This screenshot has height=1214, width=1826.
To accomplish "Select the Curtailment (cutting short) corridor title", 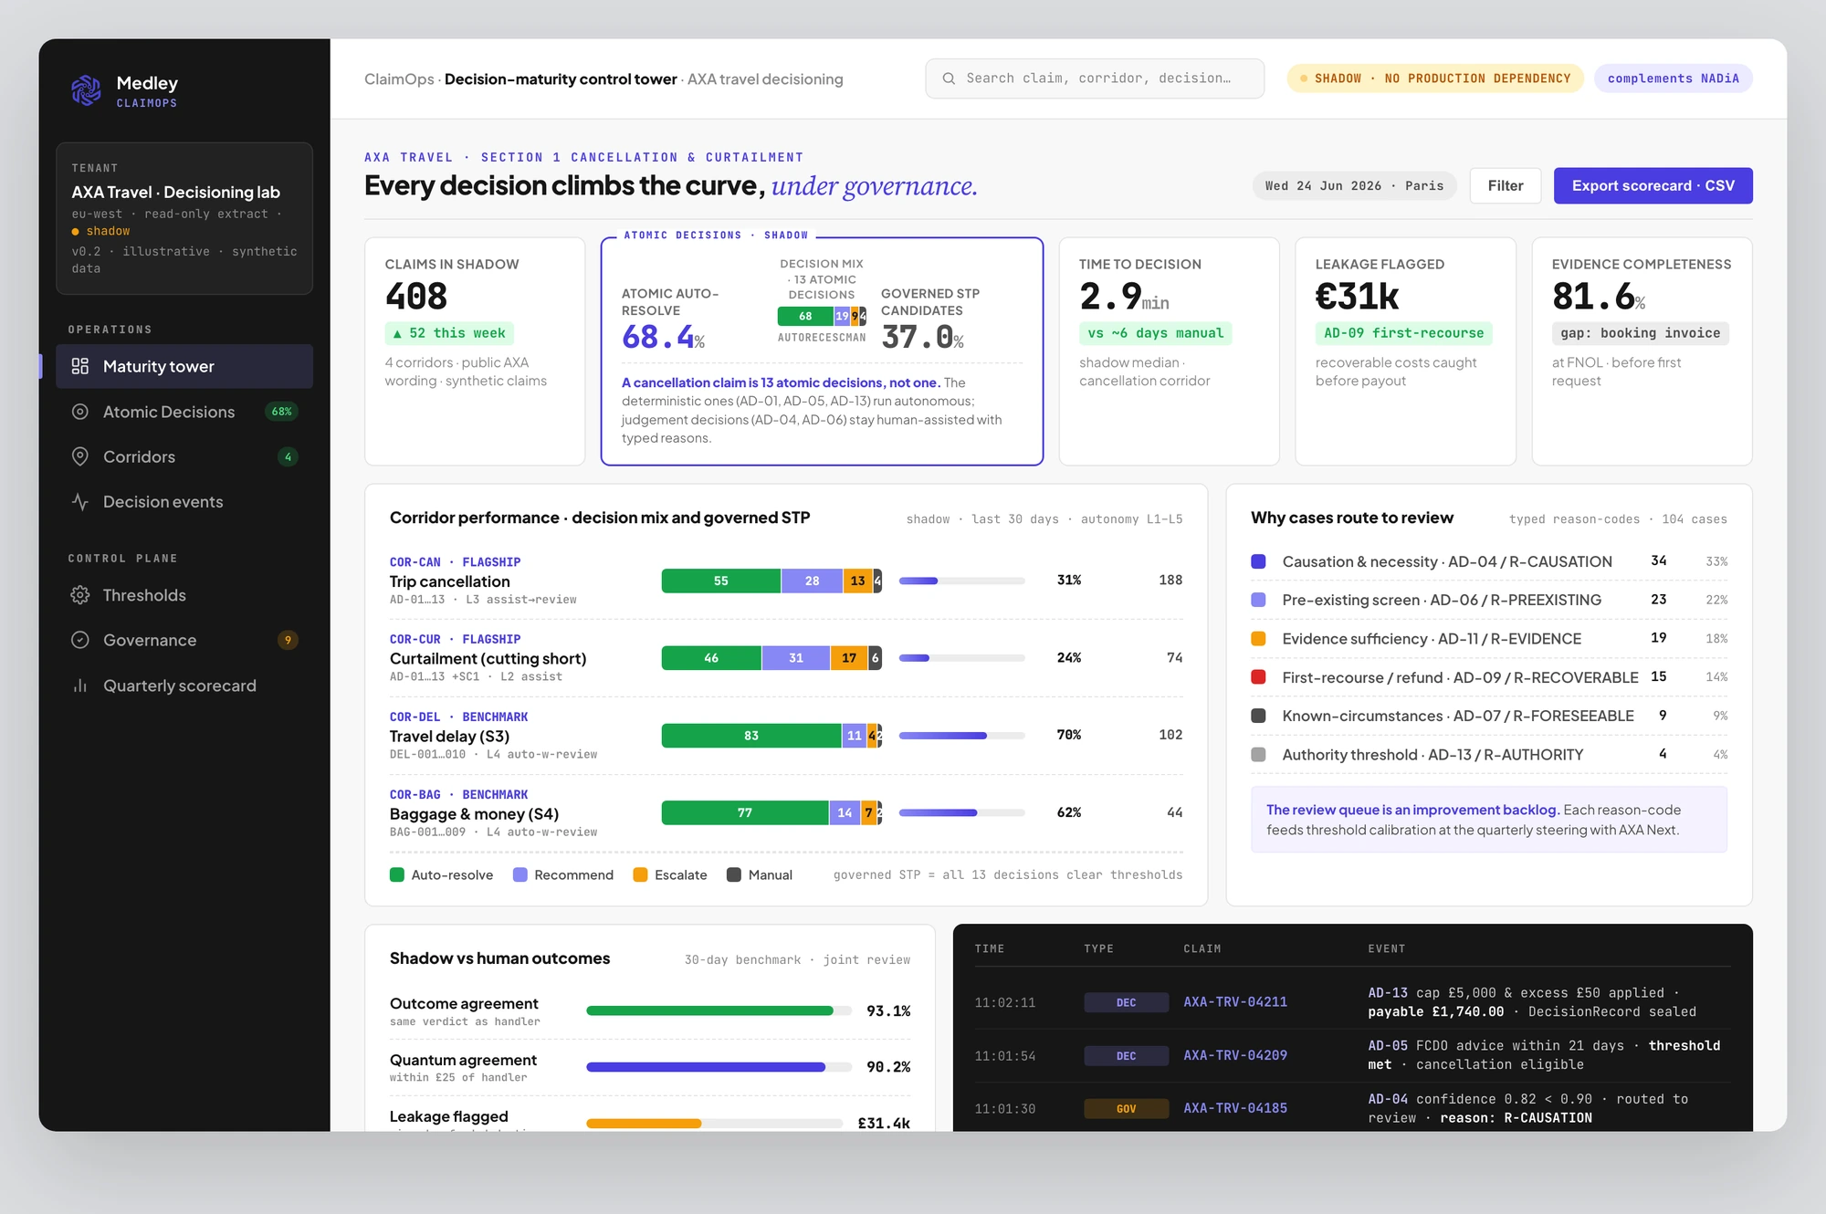I will (x=488, y=659).
